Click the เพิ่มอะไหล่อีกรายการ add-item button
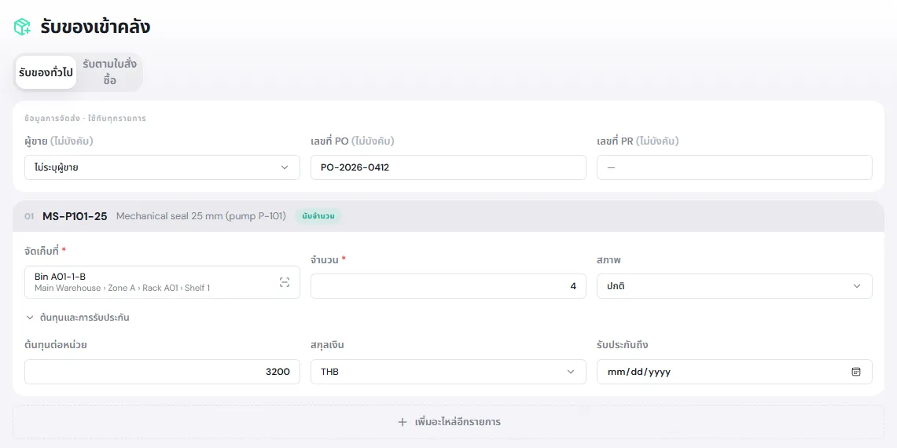Screen dimensions: 897x448 pyautogui.click(x=448, y=422)
